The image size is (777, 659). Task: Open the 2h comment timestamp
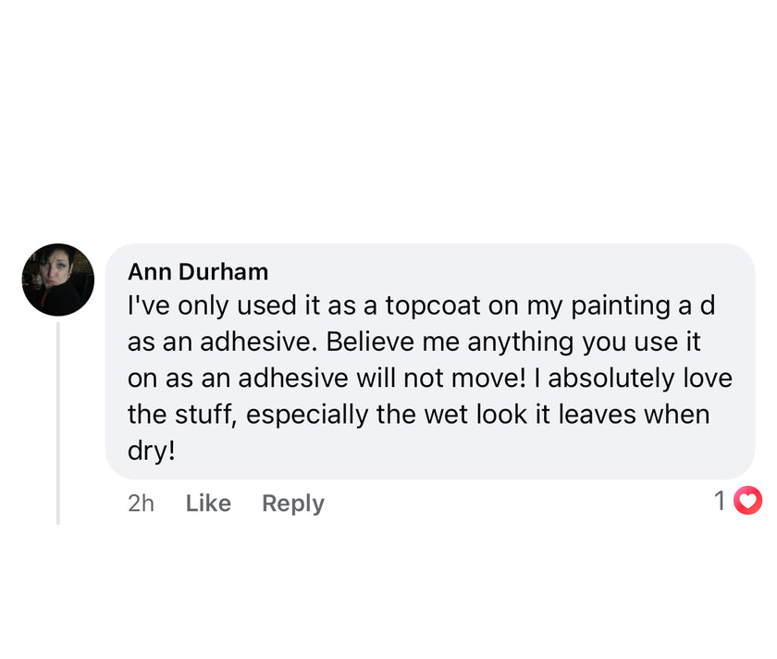pos(141,503)
